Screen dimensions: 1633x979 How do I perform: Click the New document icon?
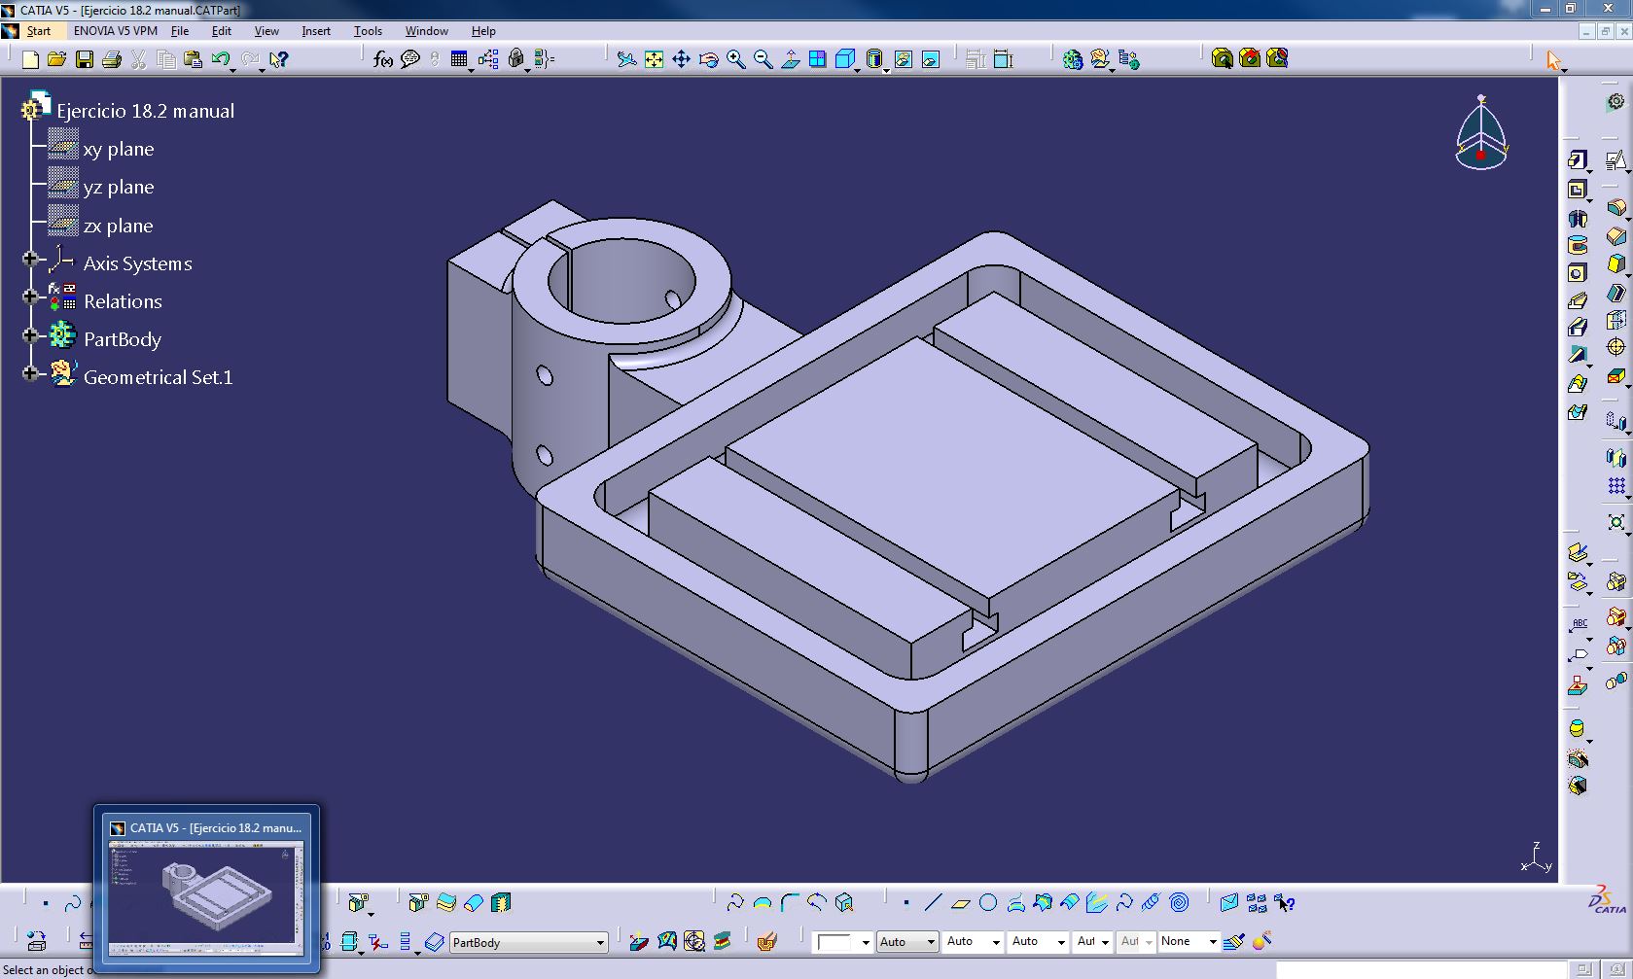(30, 60)
